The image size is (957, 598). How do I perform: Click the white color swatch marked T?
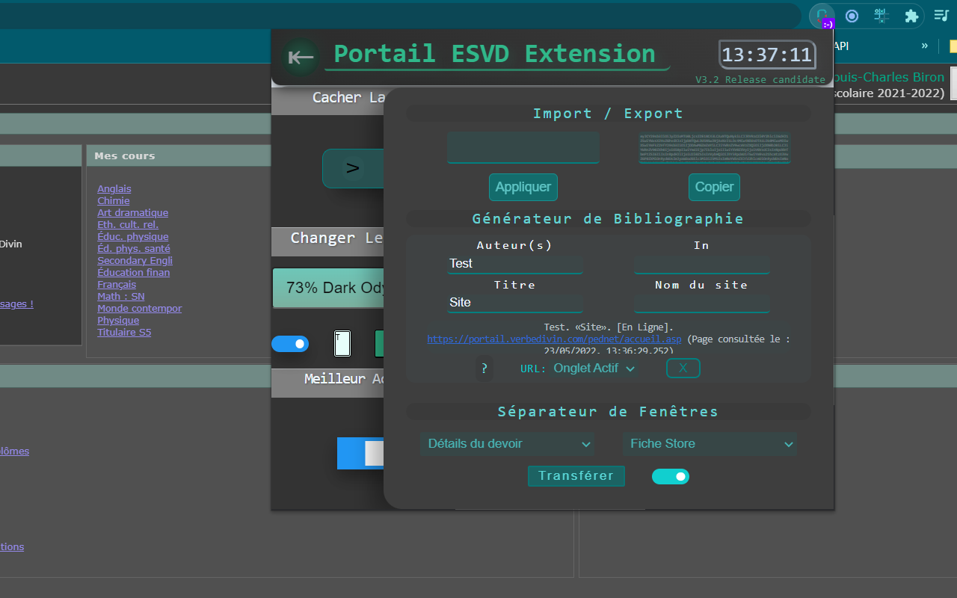point(342,344)
